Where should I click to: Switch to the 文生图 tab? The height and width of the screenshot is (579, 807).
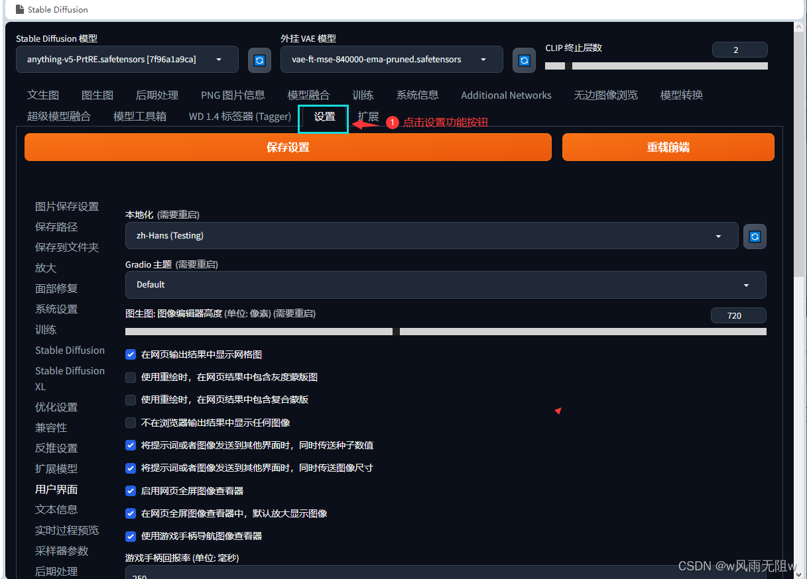point(43,95)
